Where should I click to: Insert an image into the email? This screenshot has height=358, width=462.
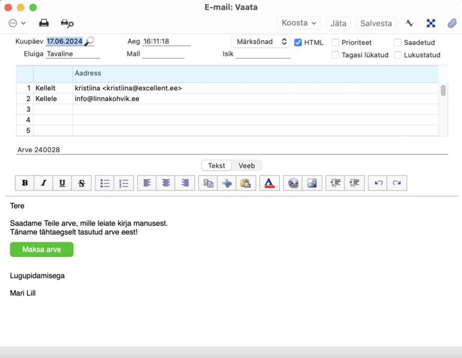312,183
